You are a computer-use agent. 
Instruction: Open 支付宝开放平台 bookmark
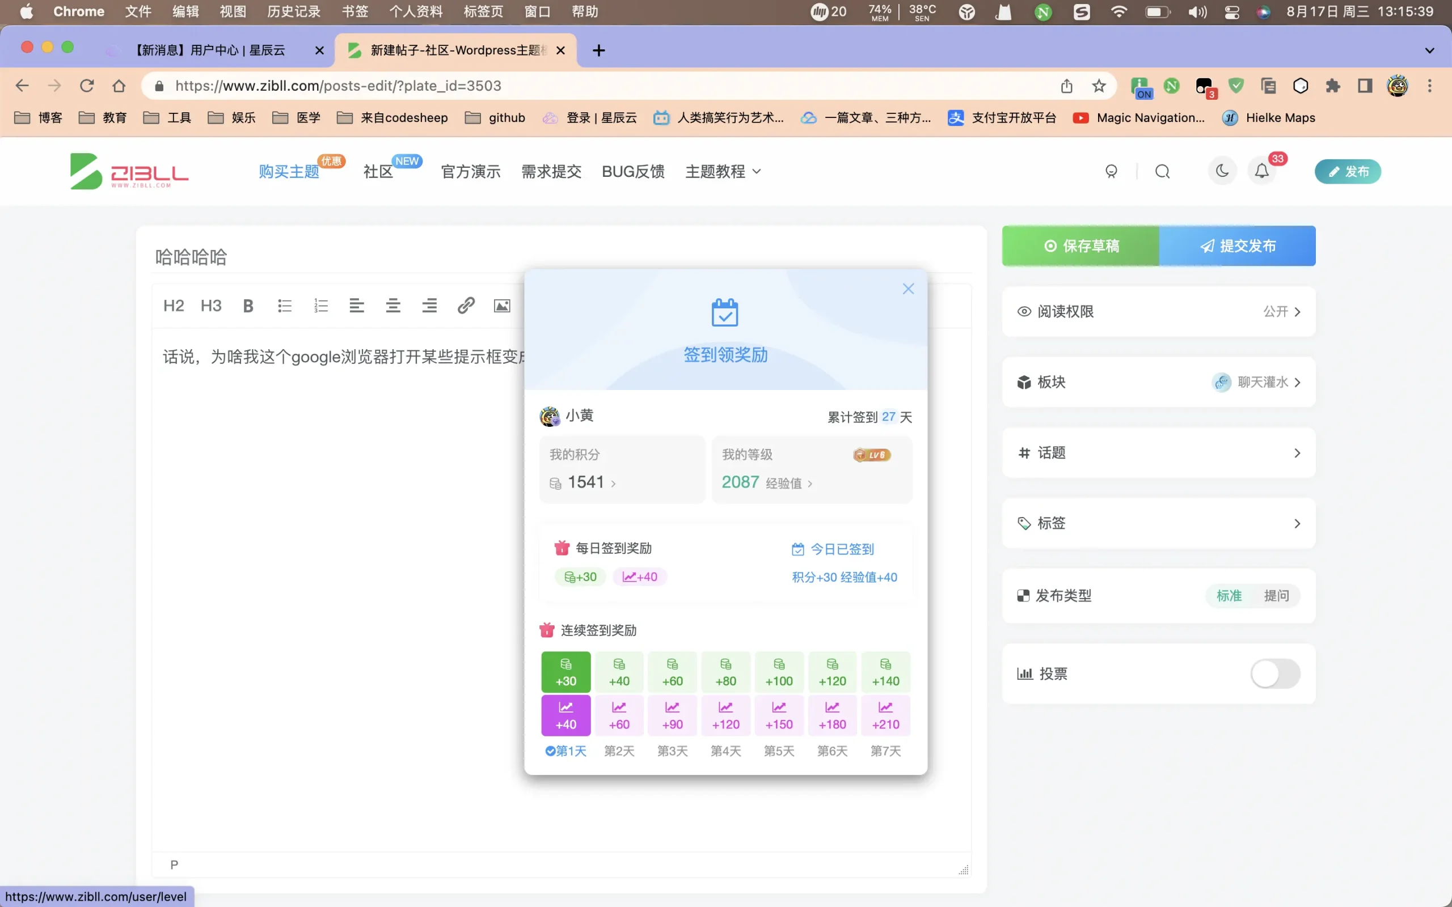1002,117
